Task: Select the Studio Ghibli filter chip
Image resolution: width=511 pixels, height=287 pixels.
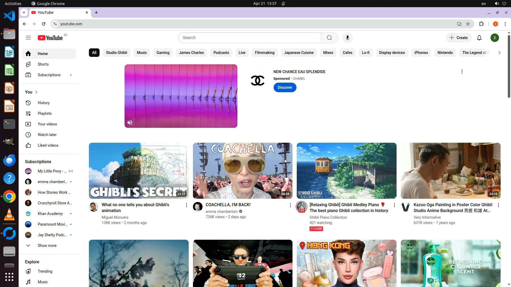Action: pos(116,53)
